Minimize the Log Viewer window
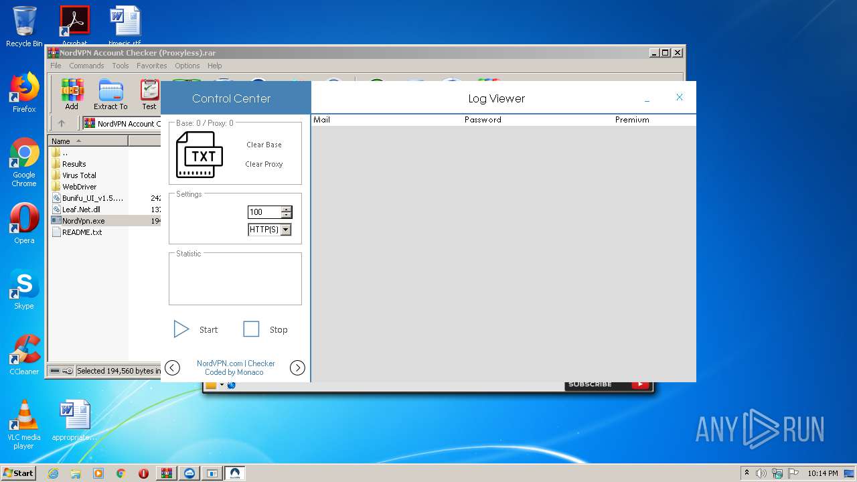 point(647,99)
